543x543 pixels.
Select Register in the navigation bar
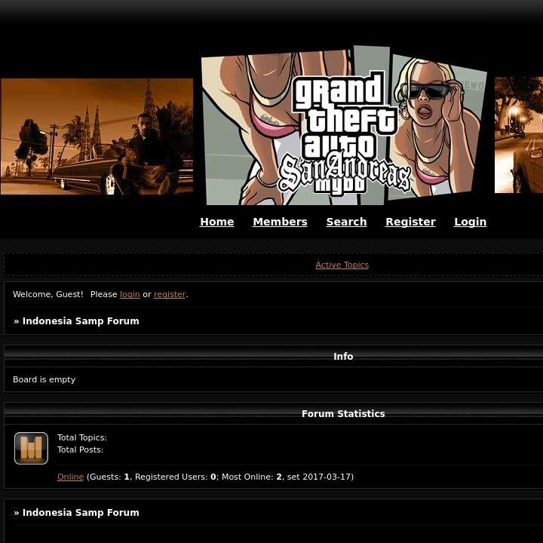pyautogui.click(x=410, y=222)
